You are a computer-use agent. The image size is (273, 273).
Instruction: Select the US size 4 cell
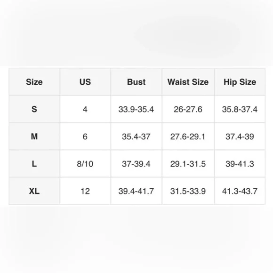coord(85,109)
